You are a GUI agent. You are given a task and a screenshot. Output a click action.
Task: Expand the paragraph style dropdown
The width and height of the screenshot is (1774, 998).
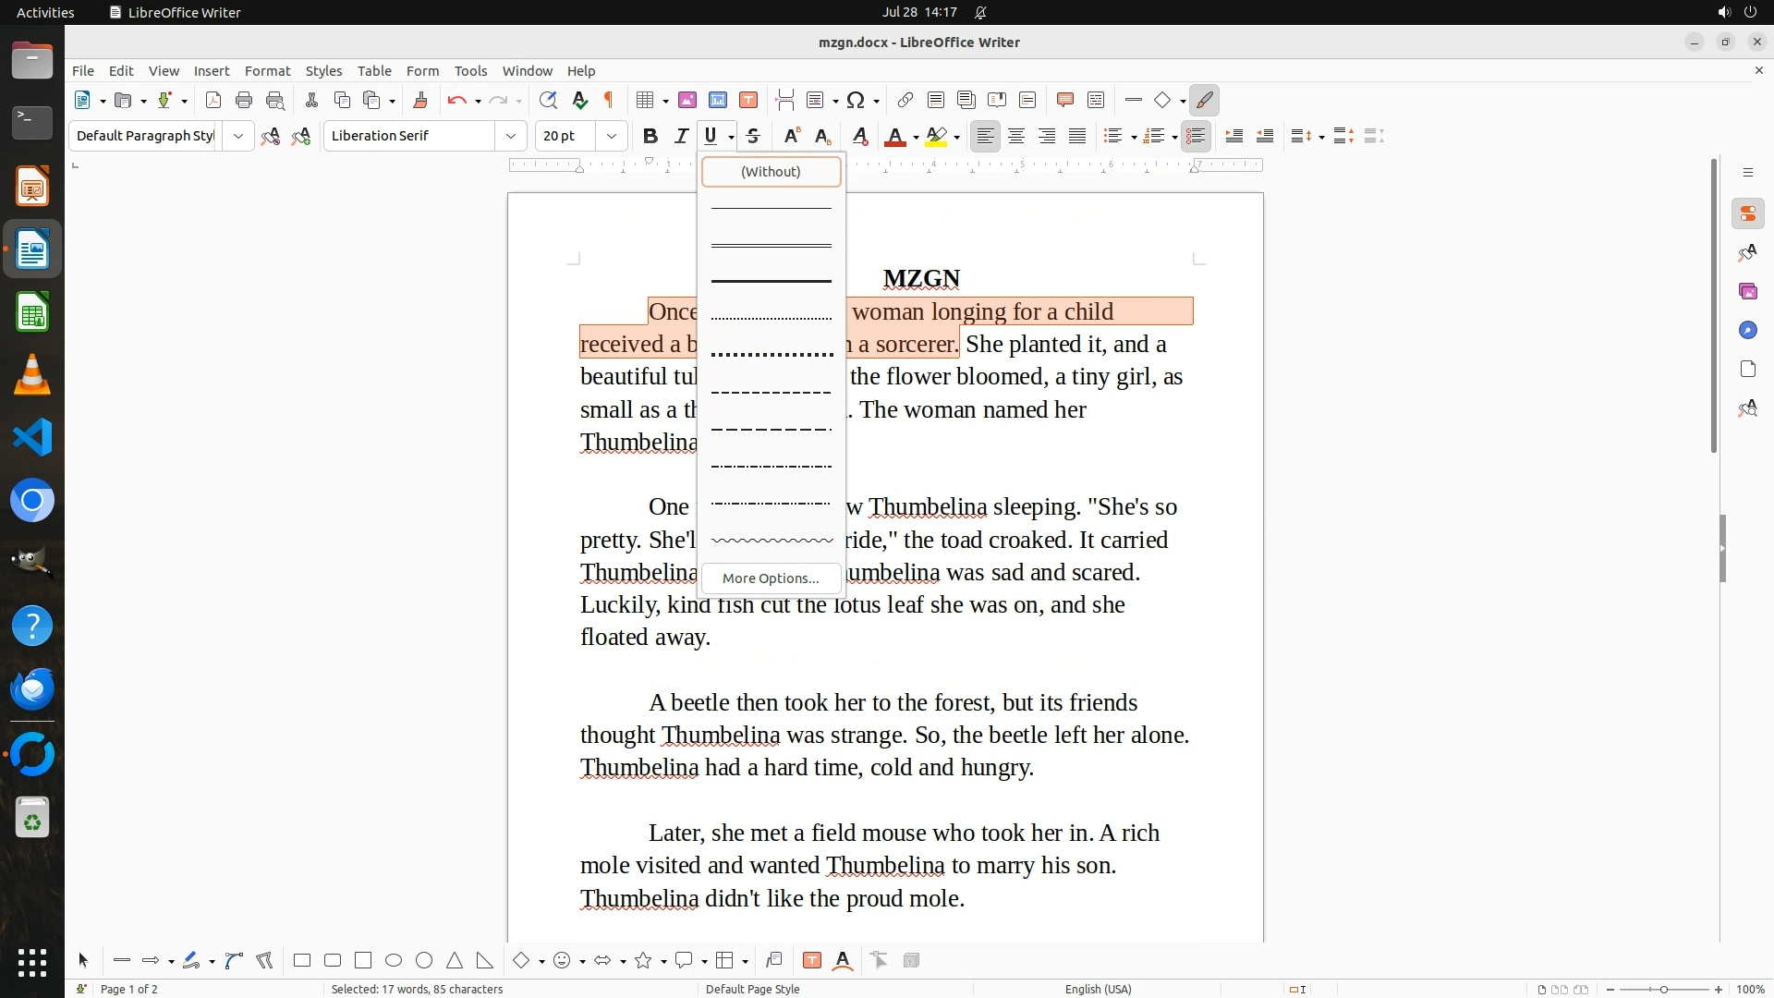(x=237, y=136)
